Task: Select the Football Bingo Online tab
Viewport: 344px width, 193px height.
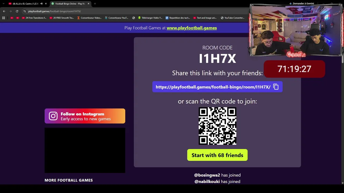Action: tap(70, 4)
